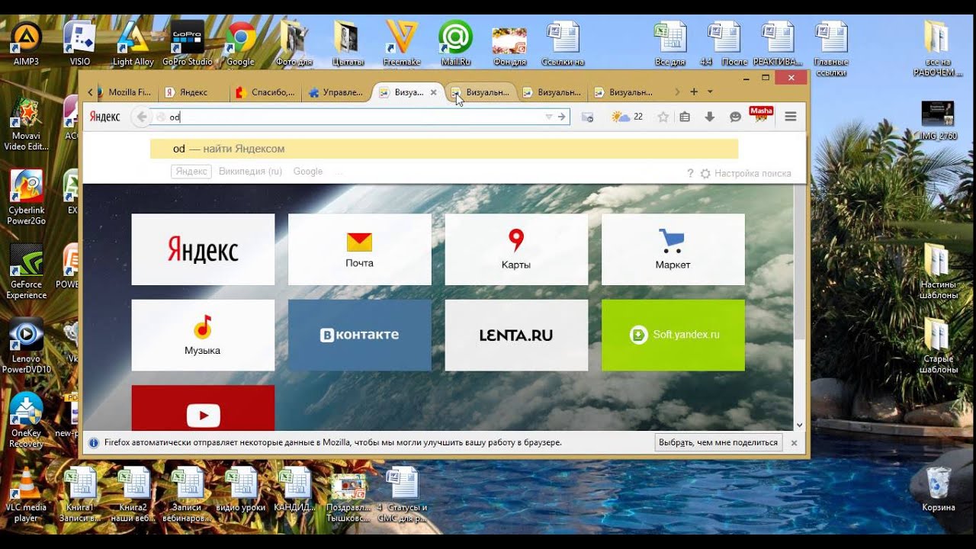The image size is (976, 549).
Task: Click the search help question mark icon
Action: coord(690,174)
